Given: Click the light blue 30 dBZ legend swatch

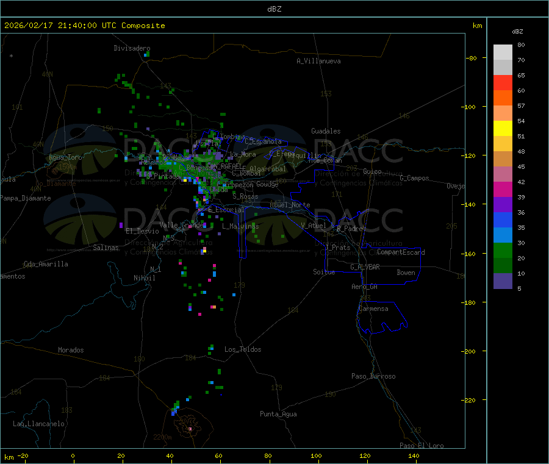Looking at the screenshot, I should click(x=503, y=235).
